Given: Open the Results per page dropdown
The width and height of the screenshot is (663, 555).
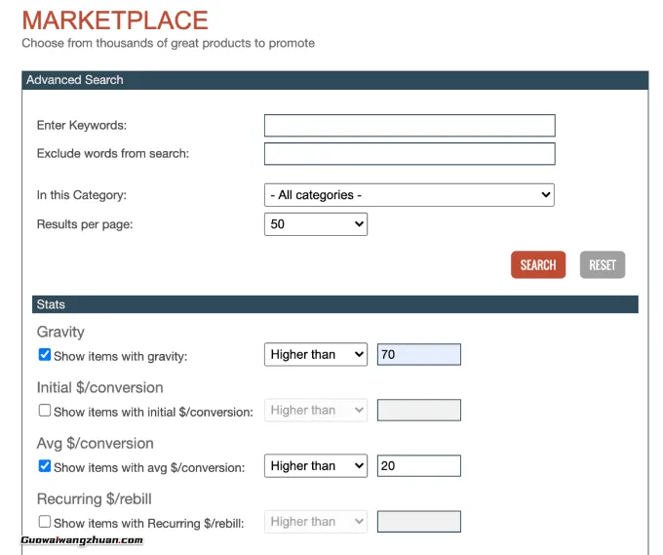Looking at the screenshot, I should (x=316, y=224).
